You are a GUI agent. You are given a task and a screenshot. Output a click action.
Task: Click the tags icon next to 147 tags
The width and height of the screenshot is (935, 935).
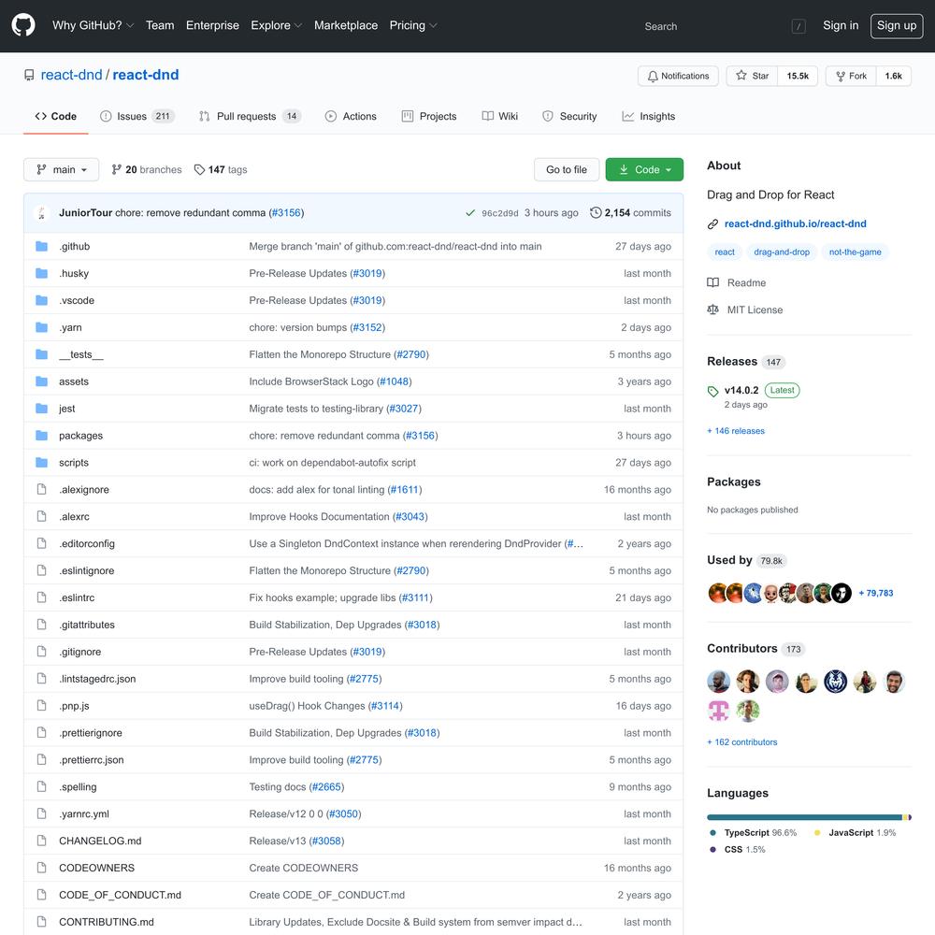pyautogui.click(x=199, y=170)
